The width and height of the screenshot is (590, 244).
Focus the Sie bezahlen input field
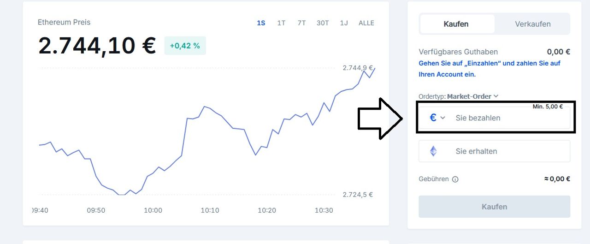507,118
